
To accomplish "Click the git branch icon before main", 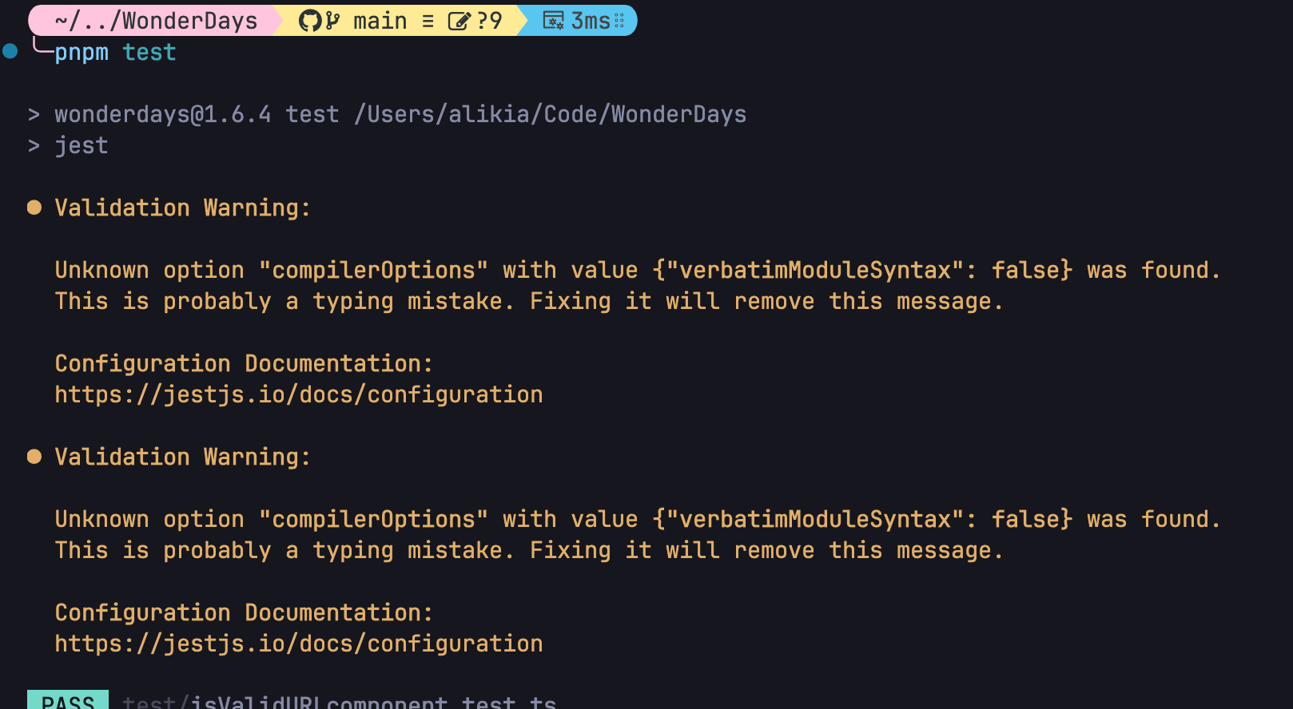I will coord(333,21).
